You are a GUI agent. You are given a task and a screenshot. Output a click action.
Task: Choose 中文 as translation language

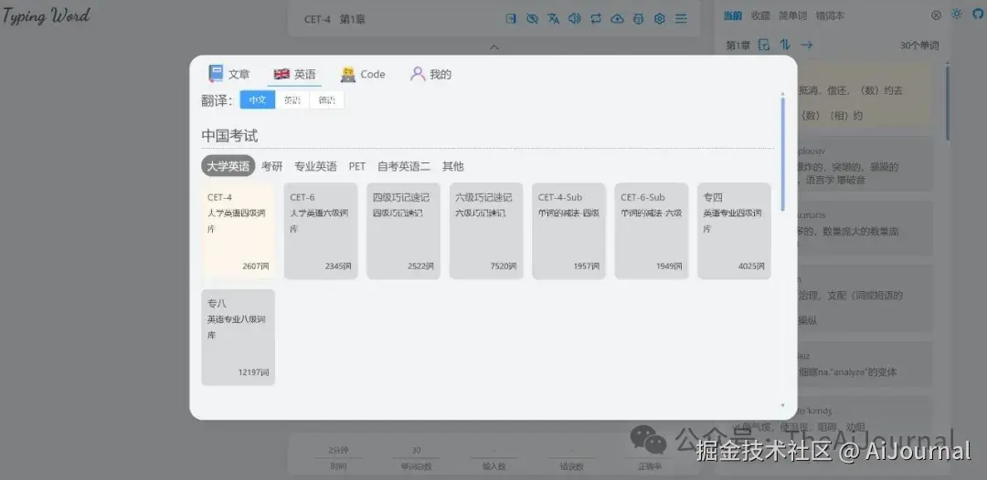[258, 99]
